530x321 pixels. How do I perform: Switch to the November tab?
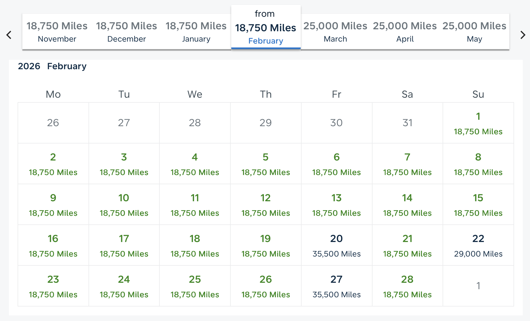point(57,32)
